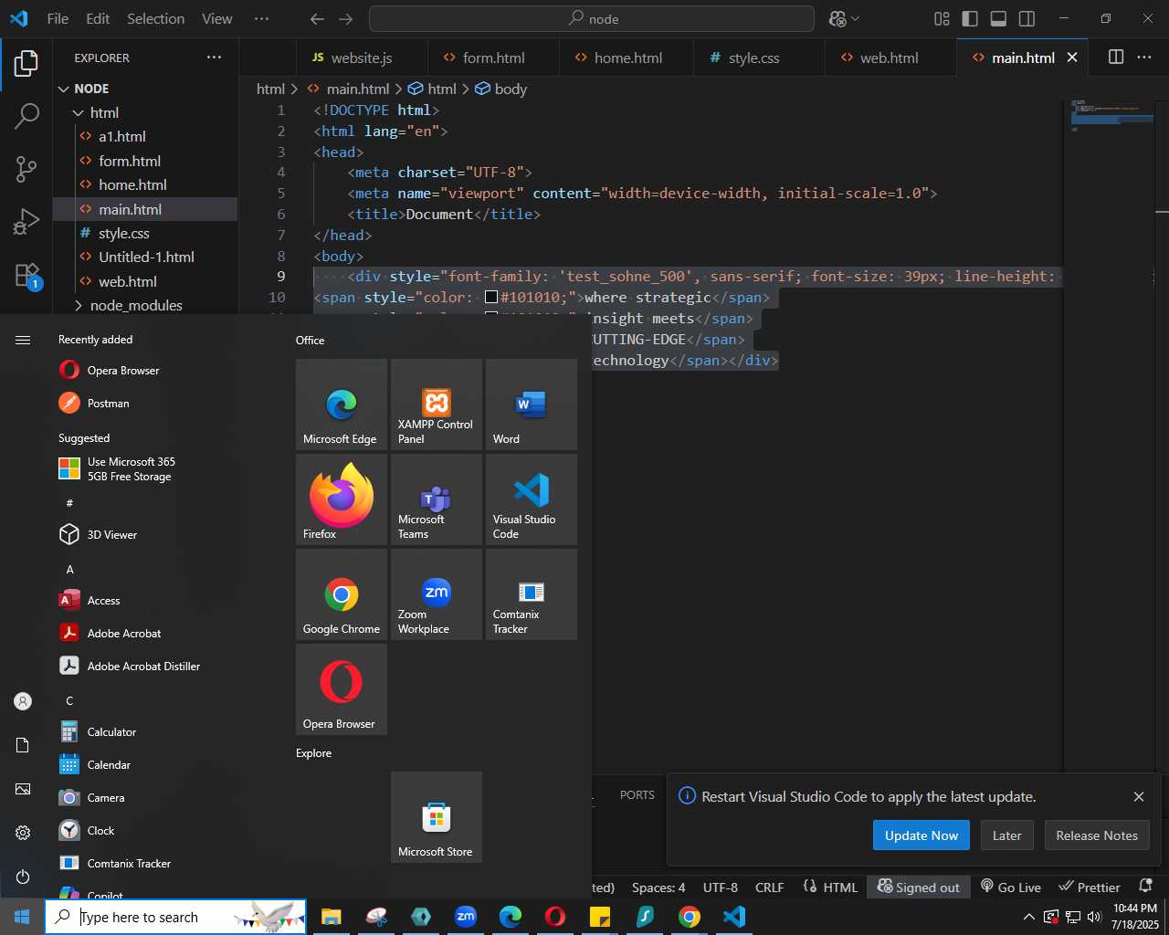Open the Search view in activity bar
Viewport: 1169px width, 935px height.
tap(26, 116)
